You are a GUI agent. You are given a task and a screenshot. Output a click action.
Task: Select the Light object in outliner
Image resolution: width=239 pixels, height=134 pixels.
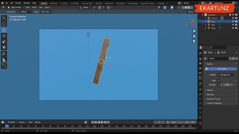(x=213, y=25)
